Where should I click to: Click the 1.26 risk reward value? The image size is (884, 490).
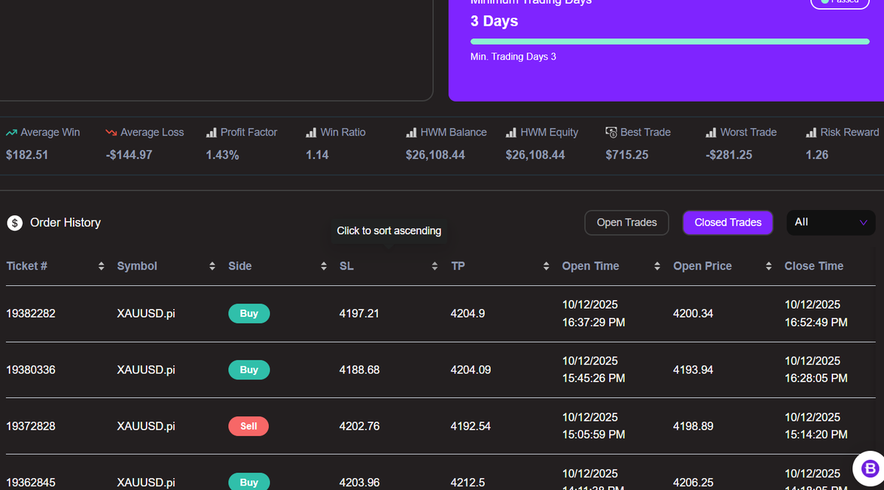click(x=817, y=155)
